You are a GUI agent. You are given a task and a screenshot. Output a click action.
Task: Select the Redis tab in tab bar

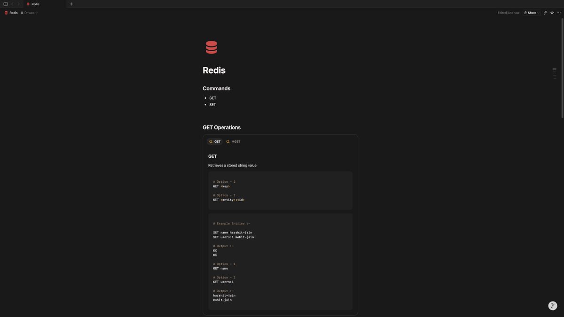tap(45, 4)
